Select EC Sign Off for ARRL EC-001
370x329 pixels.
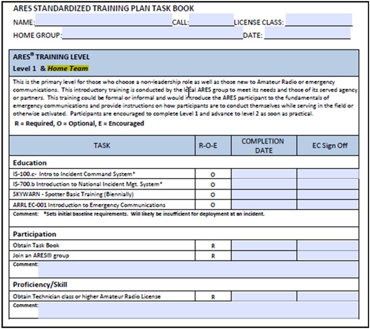(328, 204)
